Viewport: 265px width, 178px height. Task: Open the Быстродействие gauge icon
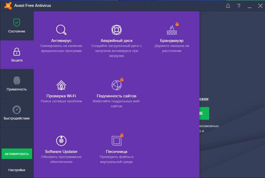point(17,110)
